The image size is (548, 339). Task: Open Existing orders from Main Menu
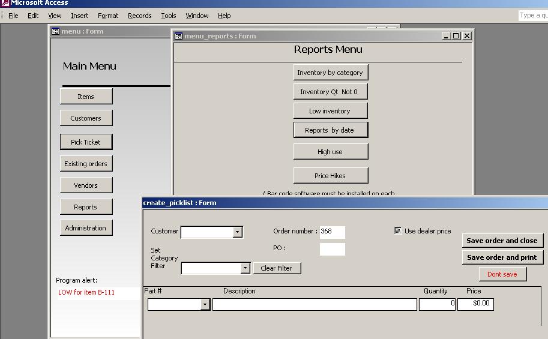coord(86,164)
